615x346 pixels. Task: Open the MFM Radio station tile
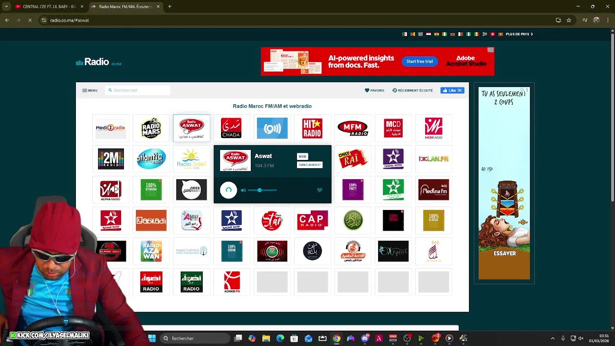pos(353,128)
